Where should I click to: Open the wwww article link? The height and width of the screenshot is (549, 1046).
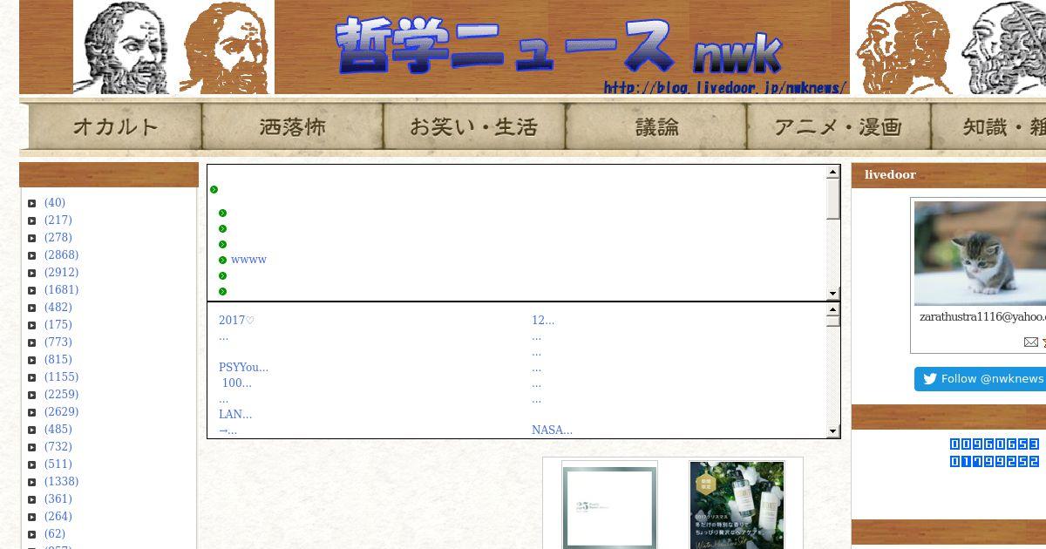pos(248,260)
